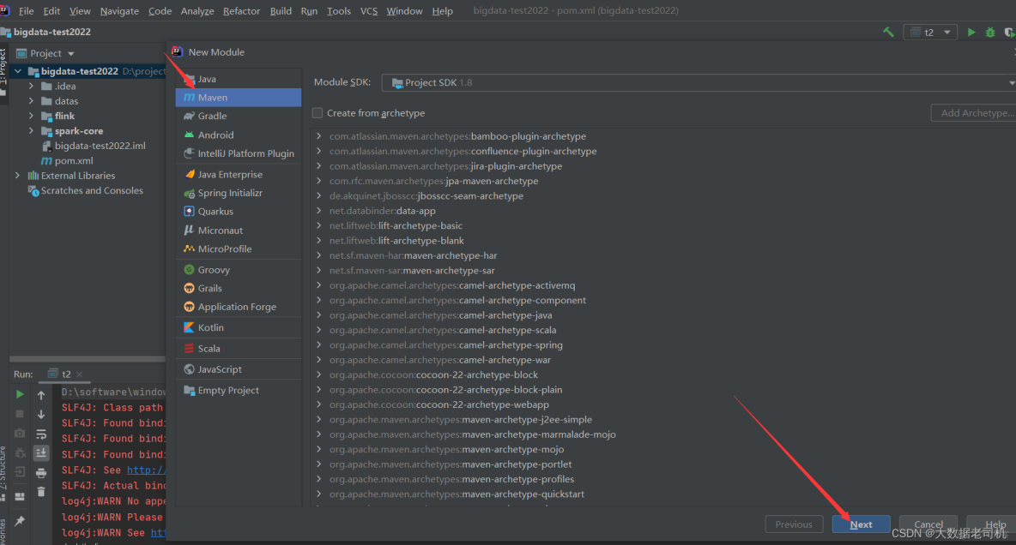Switch to the t2 Run tab
This screenshot has height=545, width=1016.
(x=63, y=374)
